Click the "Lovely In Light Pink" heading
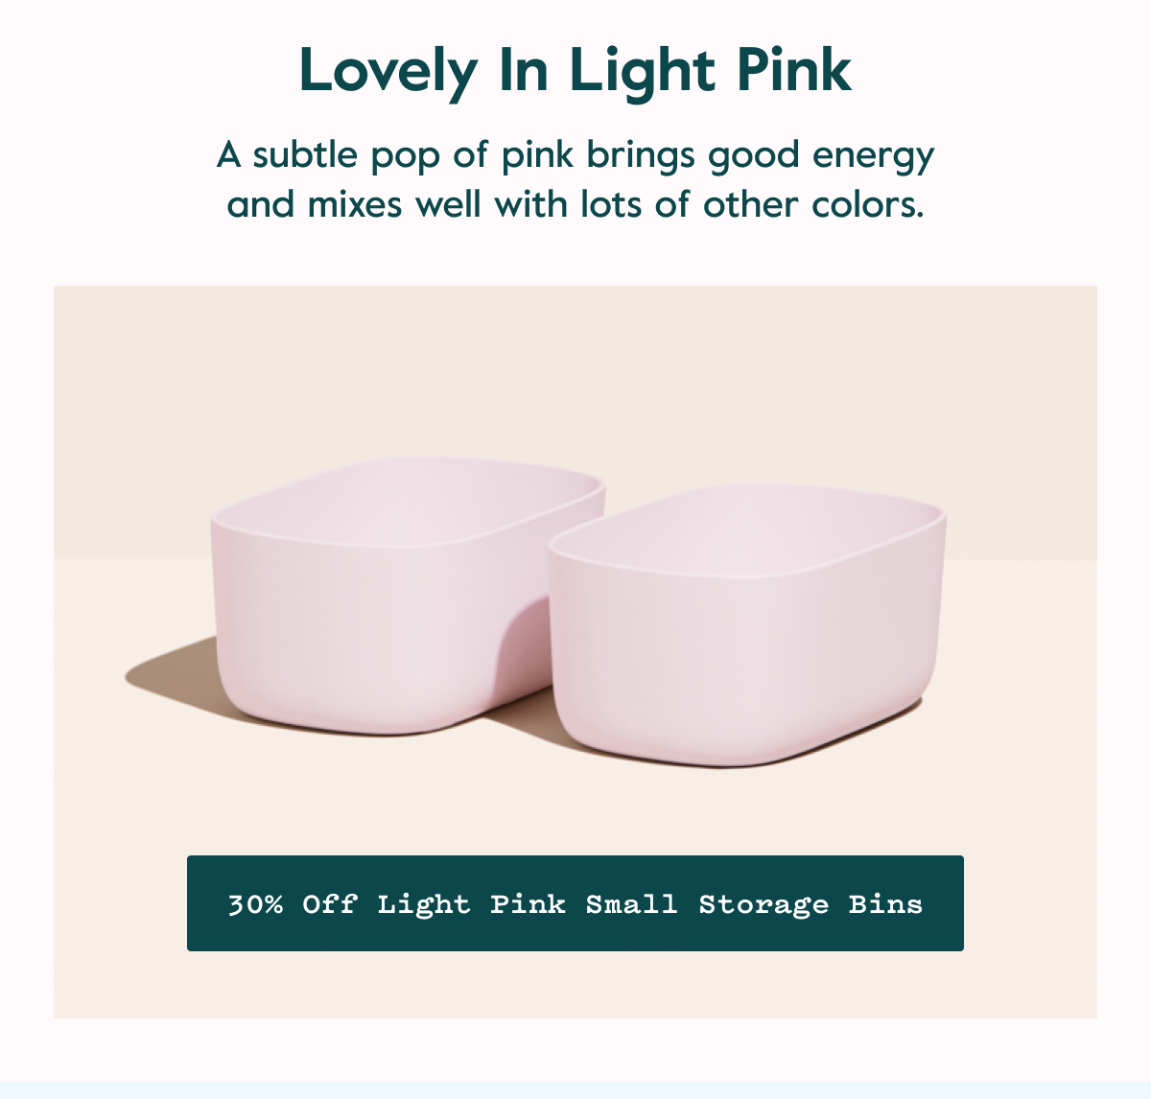The width and height of the screenshot is (1151, 1099). 575,71
